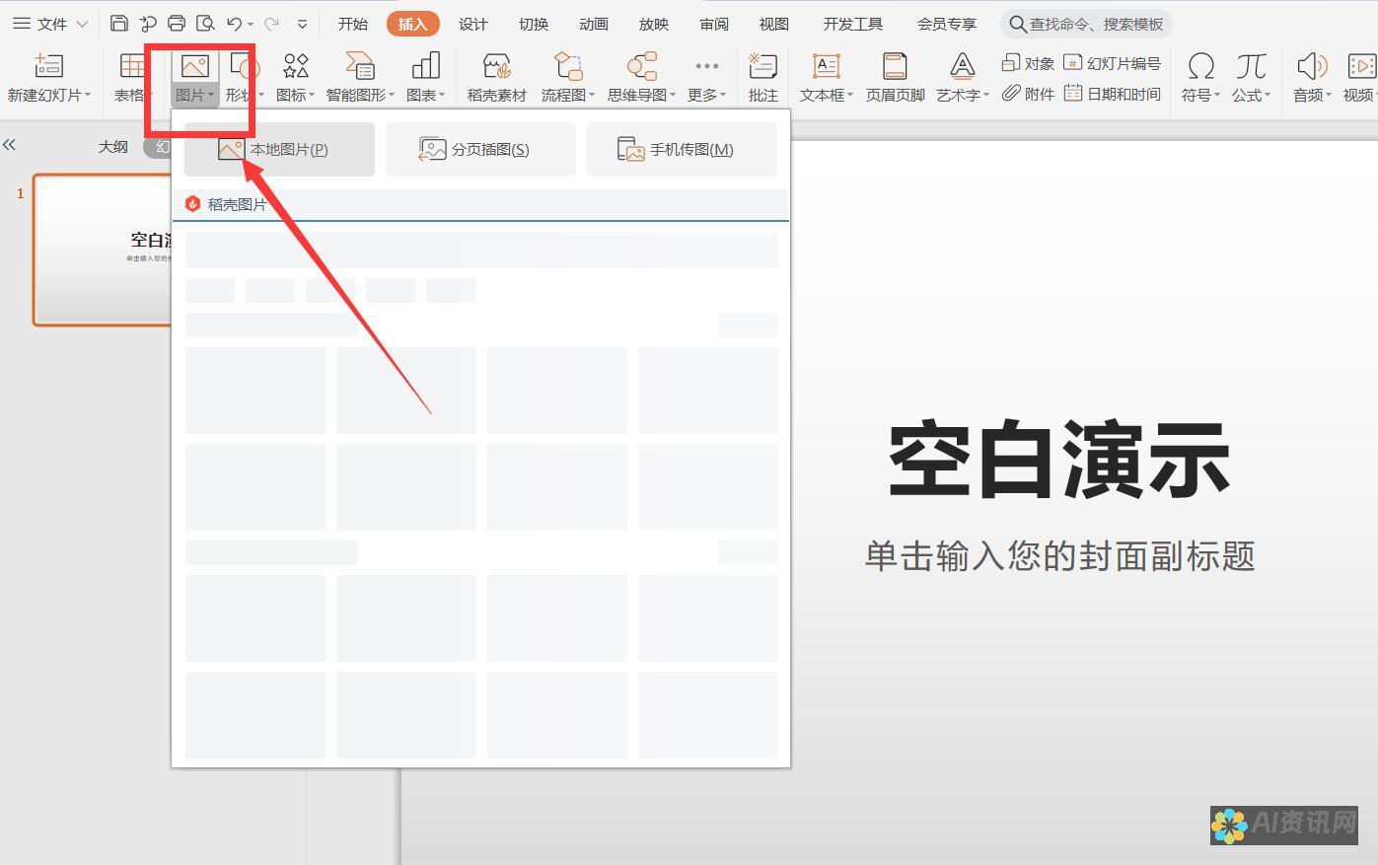Viewport: 1378px width, 865px height.
Task: Click the 智能图形 icon
Action: [x=359, y=66]
